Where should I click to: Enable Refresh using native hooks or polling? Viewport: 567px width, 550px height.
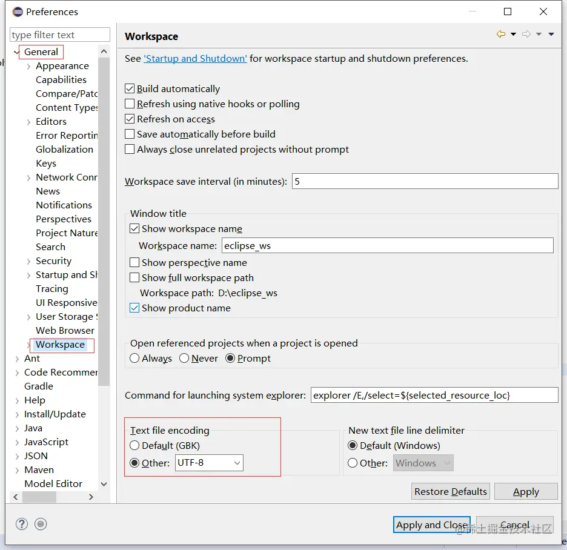coord(130,104)
